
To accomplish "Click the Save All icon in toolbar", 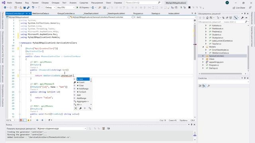I will click(x=28, y=8).
